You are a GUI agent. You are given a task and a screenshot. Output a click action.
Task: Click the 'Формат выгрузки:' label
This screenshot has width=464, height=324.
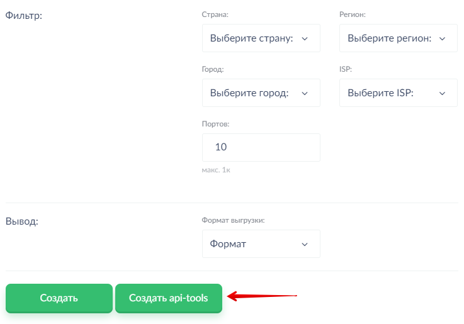tap(233, 220)
